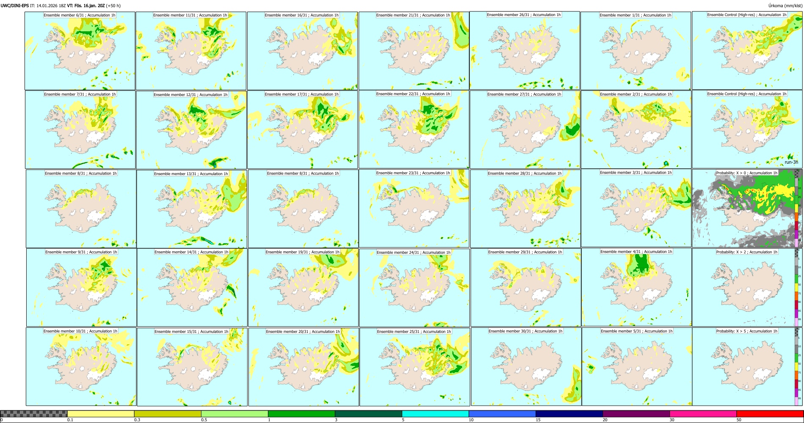Open the Ensemble member 3/31 panel
The width and height of the screenshot is (804, 423).
tap(636, 208)
